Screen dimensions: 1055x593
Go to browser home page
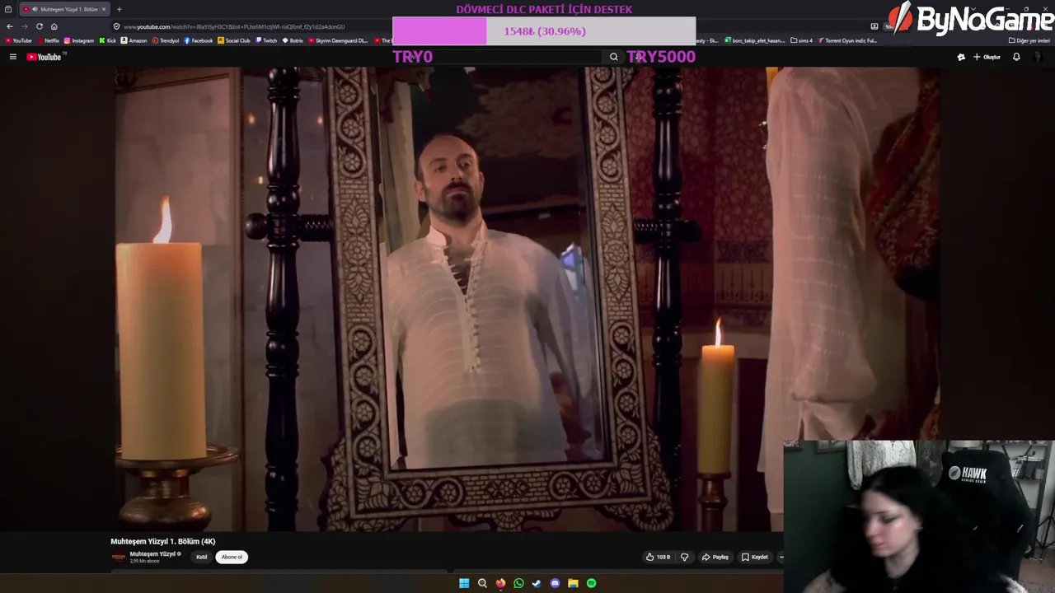[54, 26]
